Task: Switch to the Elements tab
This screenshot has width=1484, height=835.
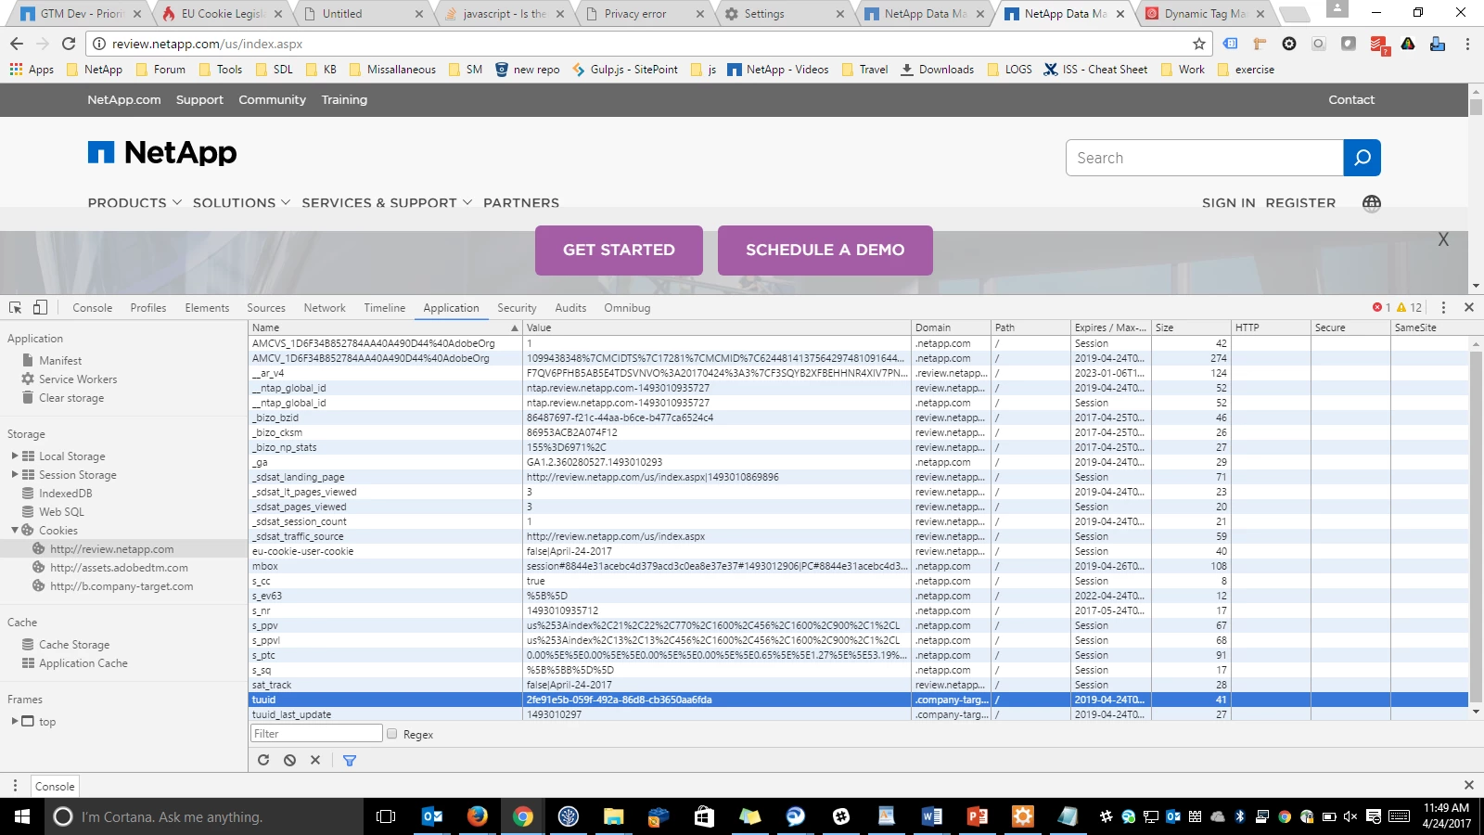Action: [x=207, y=308]
